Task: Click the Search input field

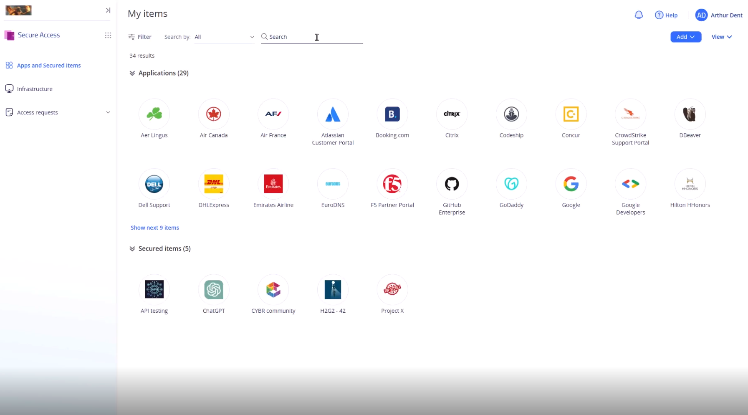Action: [x=312, y=37]
